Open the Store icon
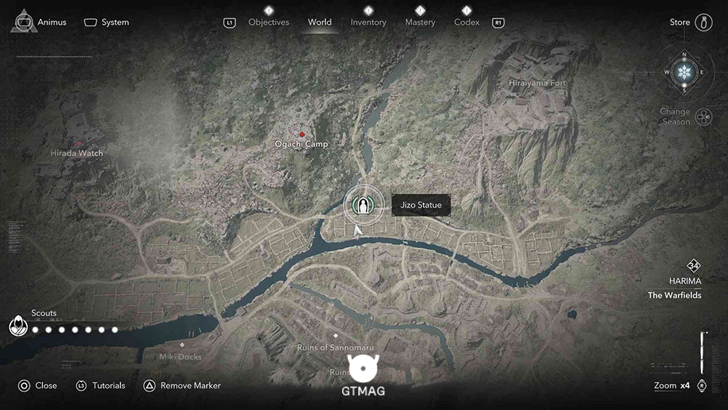This screenshot has height=410, width=728. click(x=703, y=23)
